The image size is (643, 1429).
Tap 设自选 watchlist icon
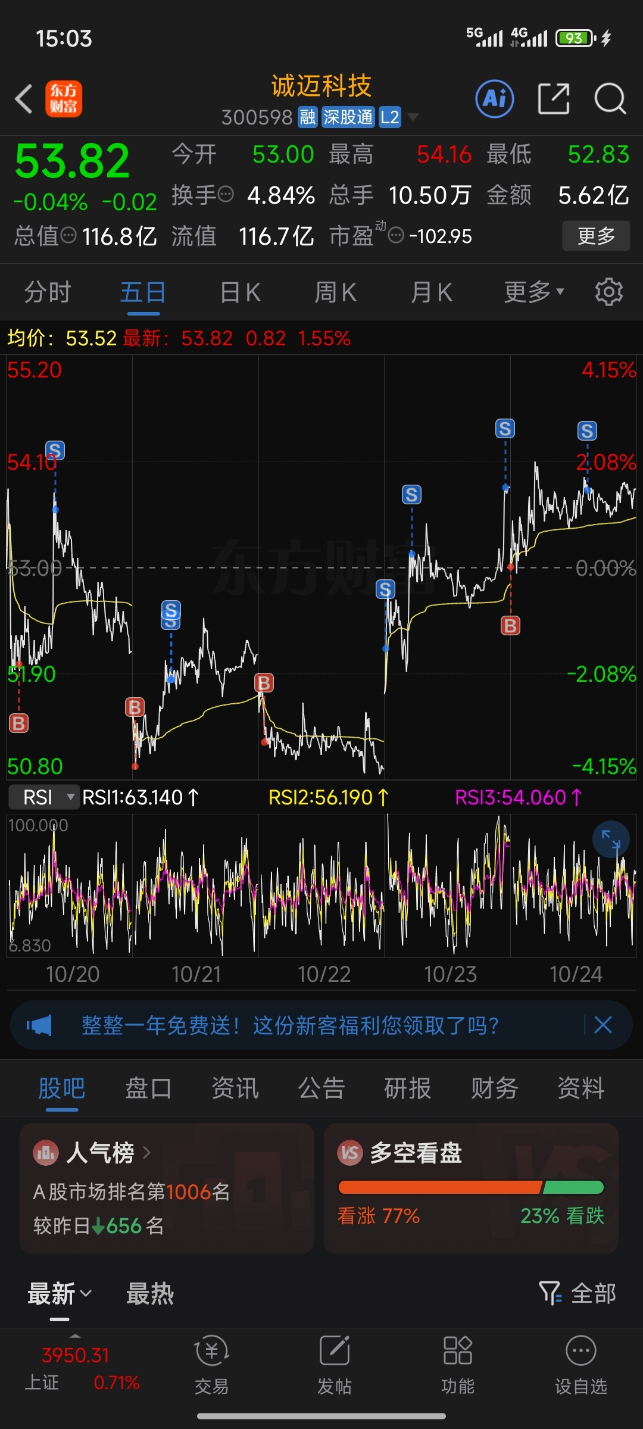tap(580, 1350)
